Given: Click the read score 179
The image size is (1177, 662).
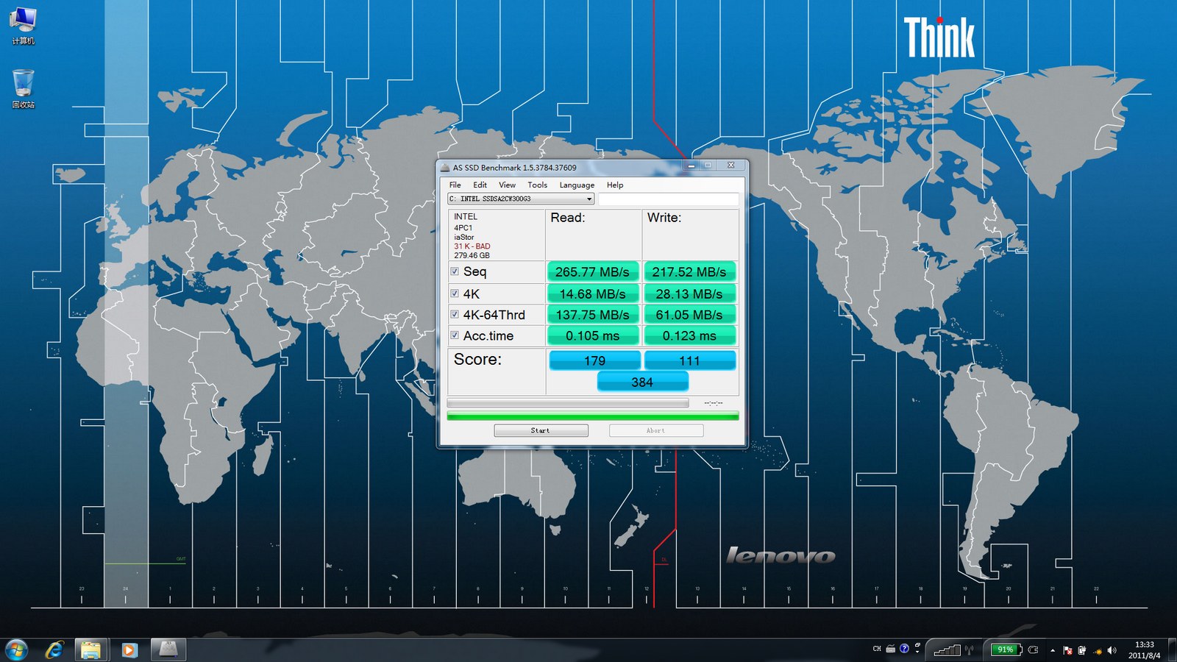Looking at the screenshot, I should tap(594, 360).
